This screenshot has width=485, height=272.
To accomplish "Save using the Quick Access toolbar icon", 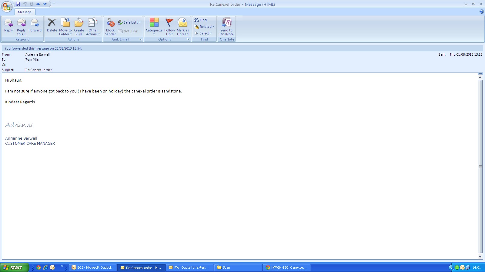I will (18, 4).
